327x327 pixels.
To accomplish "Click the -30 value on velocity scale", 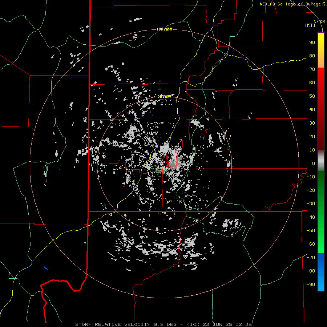I will tap(311, 204).
